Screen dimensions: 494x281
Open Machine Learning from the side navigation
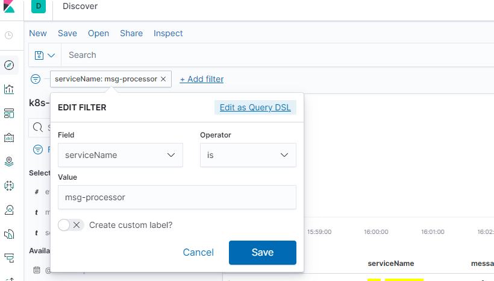click(9, 186)
